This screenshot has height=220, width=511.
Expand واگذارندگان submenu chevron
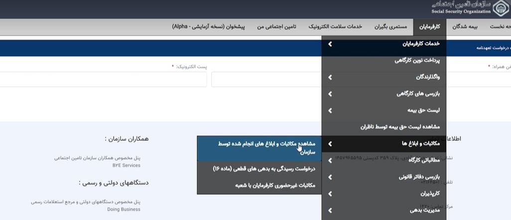[330, 77]
